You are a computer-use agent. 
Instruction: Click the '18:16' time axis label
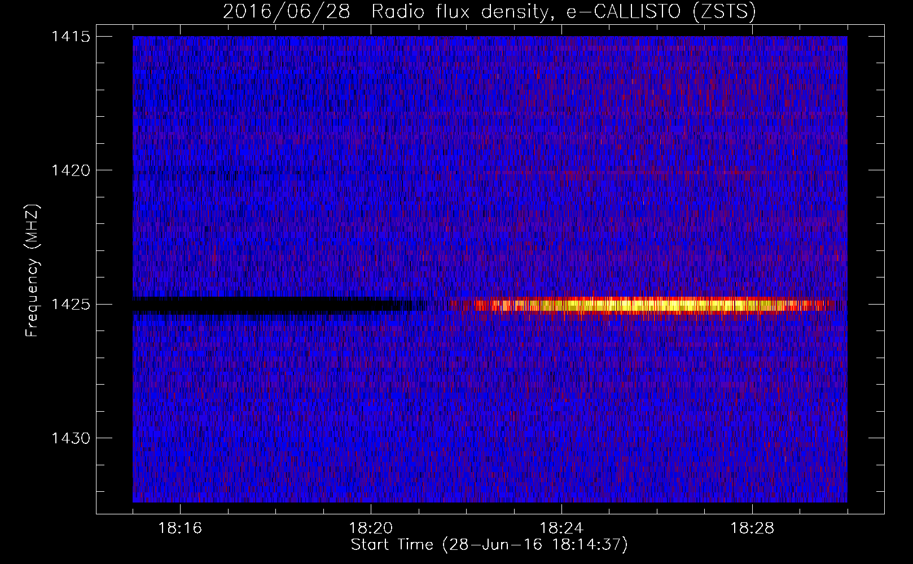[x=180, y=528]
